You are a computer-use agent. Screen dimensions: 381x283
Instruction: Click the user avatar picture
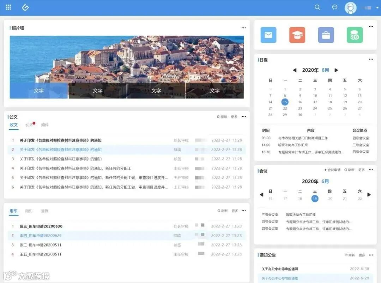coord(350,8)
